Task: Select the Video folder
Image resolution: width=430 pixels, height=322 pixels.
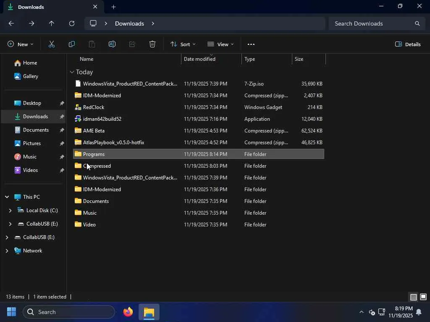Action: point(199,225)
